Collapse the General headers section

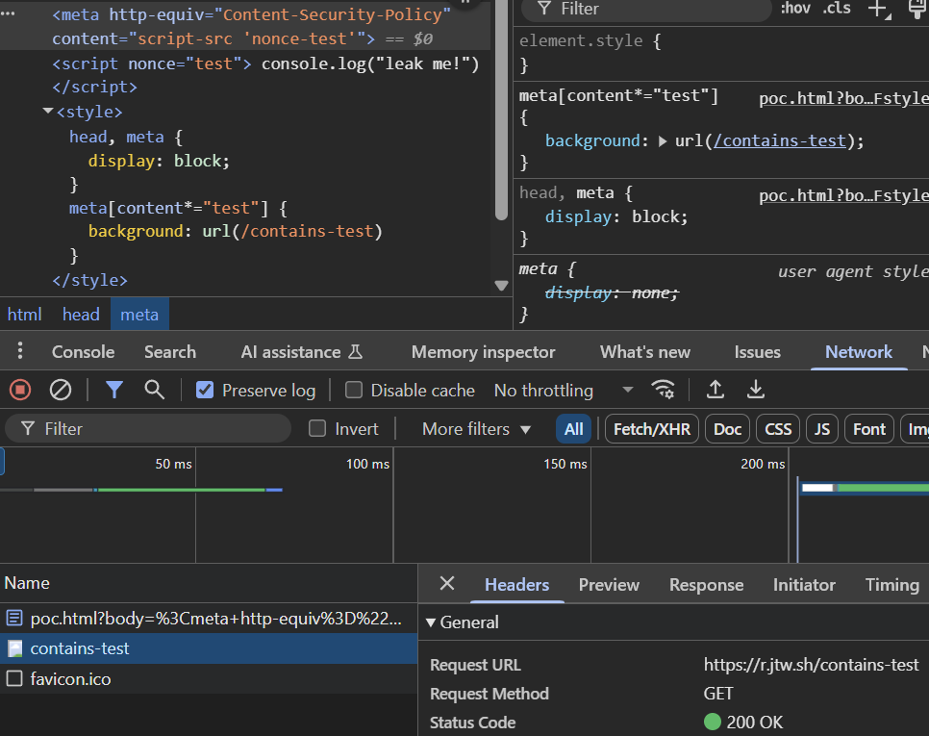pos(431,622)
